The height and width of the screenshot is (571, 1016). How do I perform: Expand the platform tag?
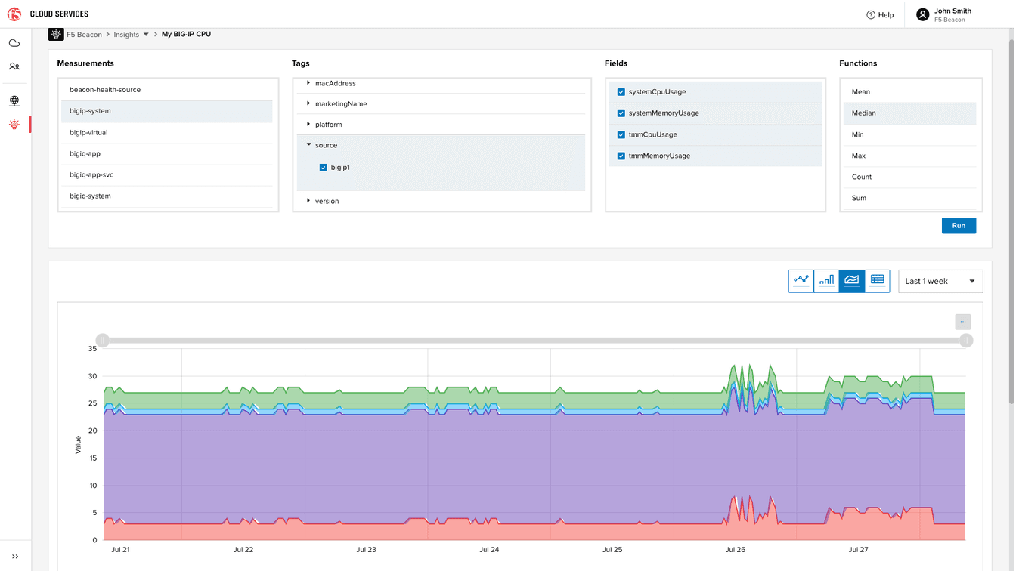coord(308,124)
